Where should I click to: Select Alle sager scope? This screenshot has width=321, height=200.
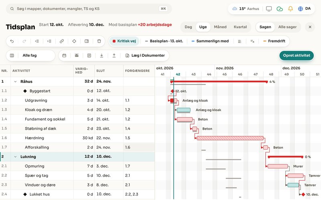(x=287, y=27)
